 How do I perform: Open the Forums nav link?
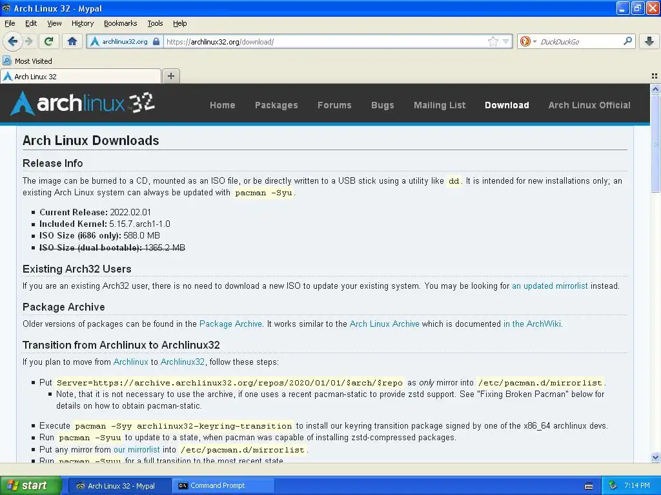[334, 105]
